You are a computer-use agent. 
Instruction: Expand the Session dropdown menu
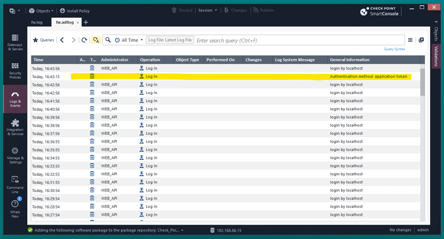(208, 11)
